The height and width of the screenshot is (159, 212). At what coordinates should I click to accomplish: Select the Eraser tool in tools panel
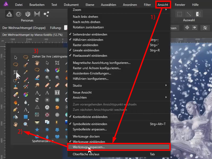click(16, 94)
